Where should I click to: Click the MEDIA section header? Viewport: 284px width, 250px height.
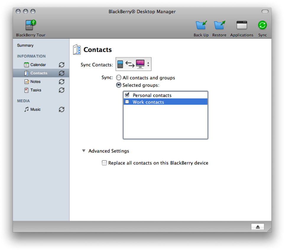23,101
